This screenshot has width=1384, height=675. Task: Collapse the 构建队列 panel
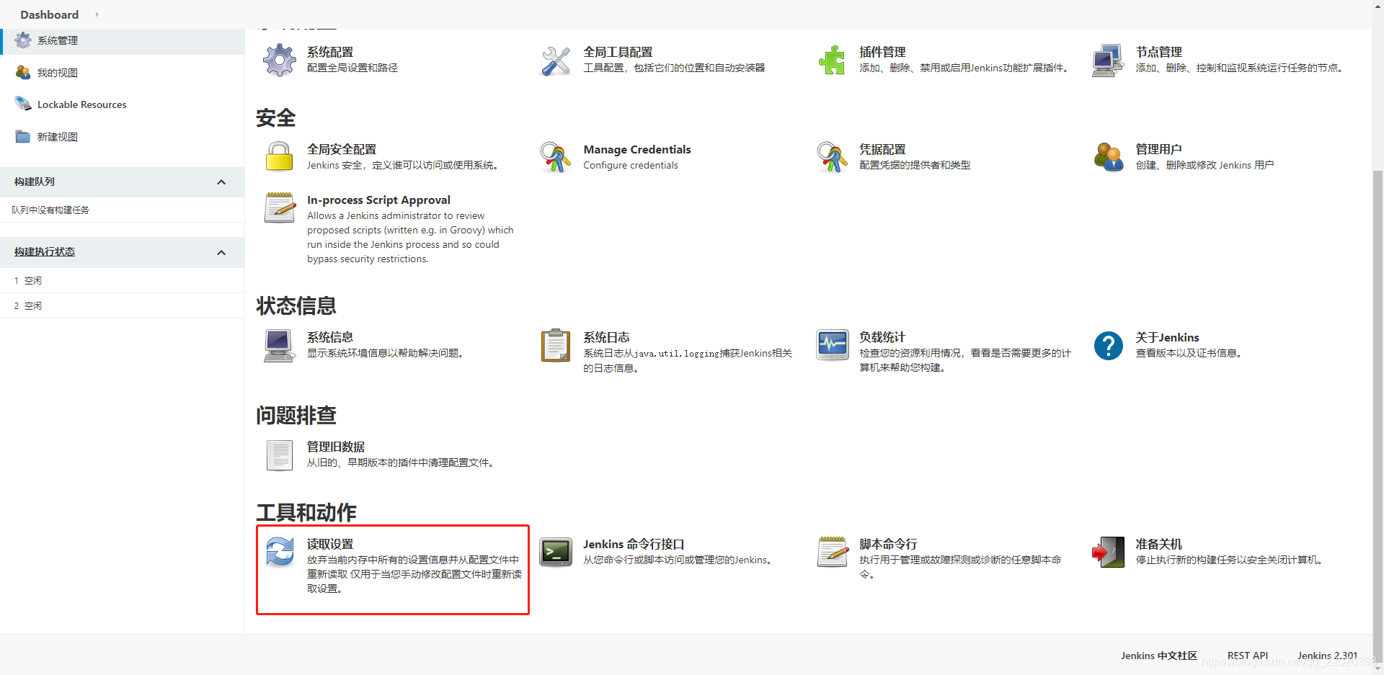pyautogui.click(x=221, y=182)
